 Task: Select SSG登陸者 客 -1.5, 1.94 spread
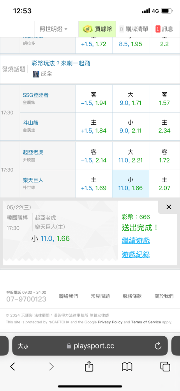pos(94,99)
